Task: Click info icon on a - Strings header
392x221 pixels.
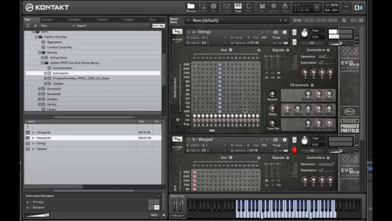Action: (x=285, y=32)
